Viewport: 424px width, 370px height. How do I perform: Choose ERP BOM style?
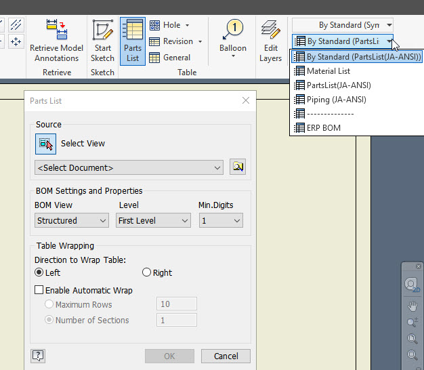(x=357, y=127)
